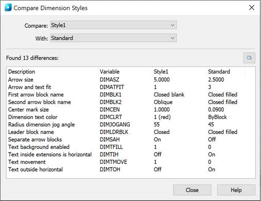Click the DIMBLK2 variable cell
The image size is (261, 201).
(111, 102)
